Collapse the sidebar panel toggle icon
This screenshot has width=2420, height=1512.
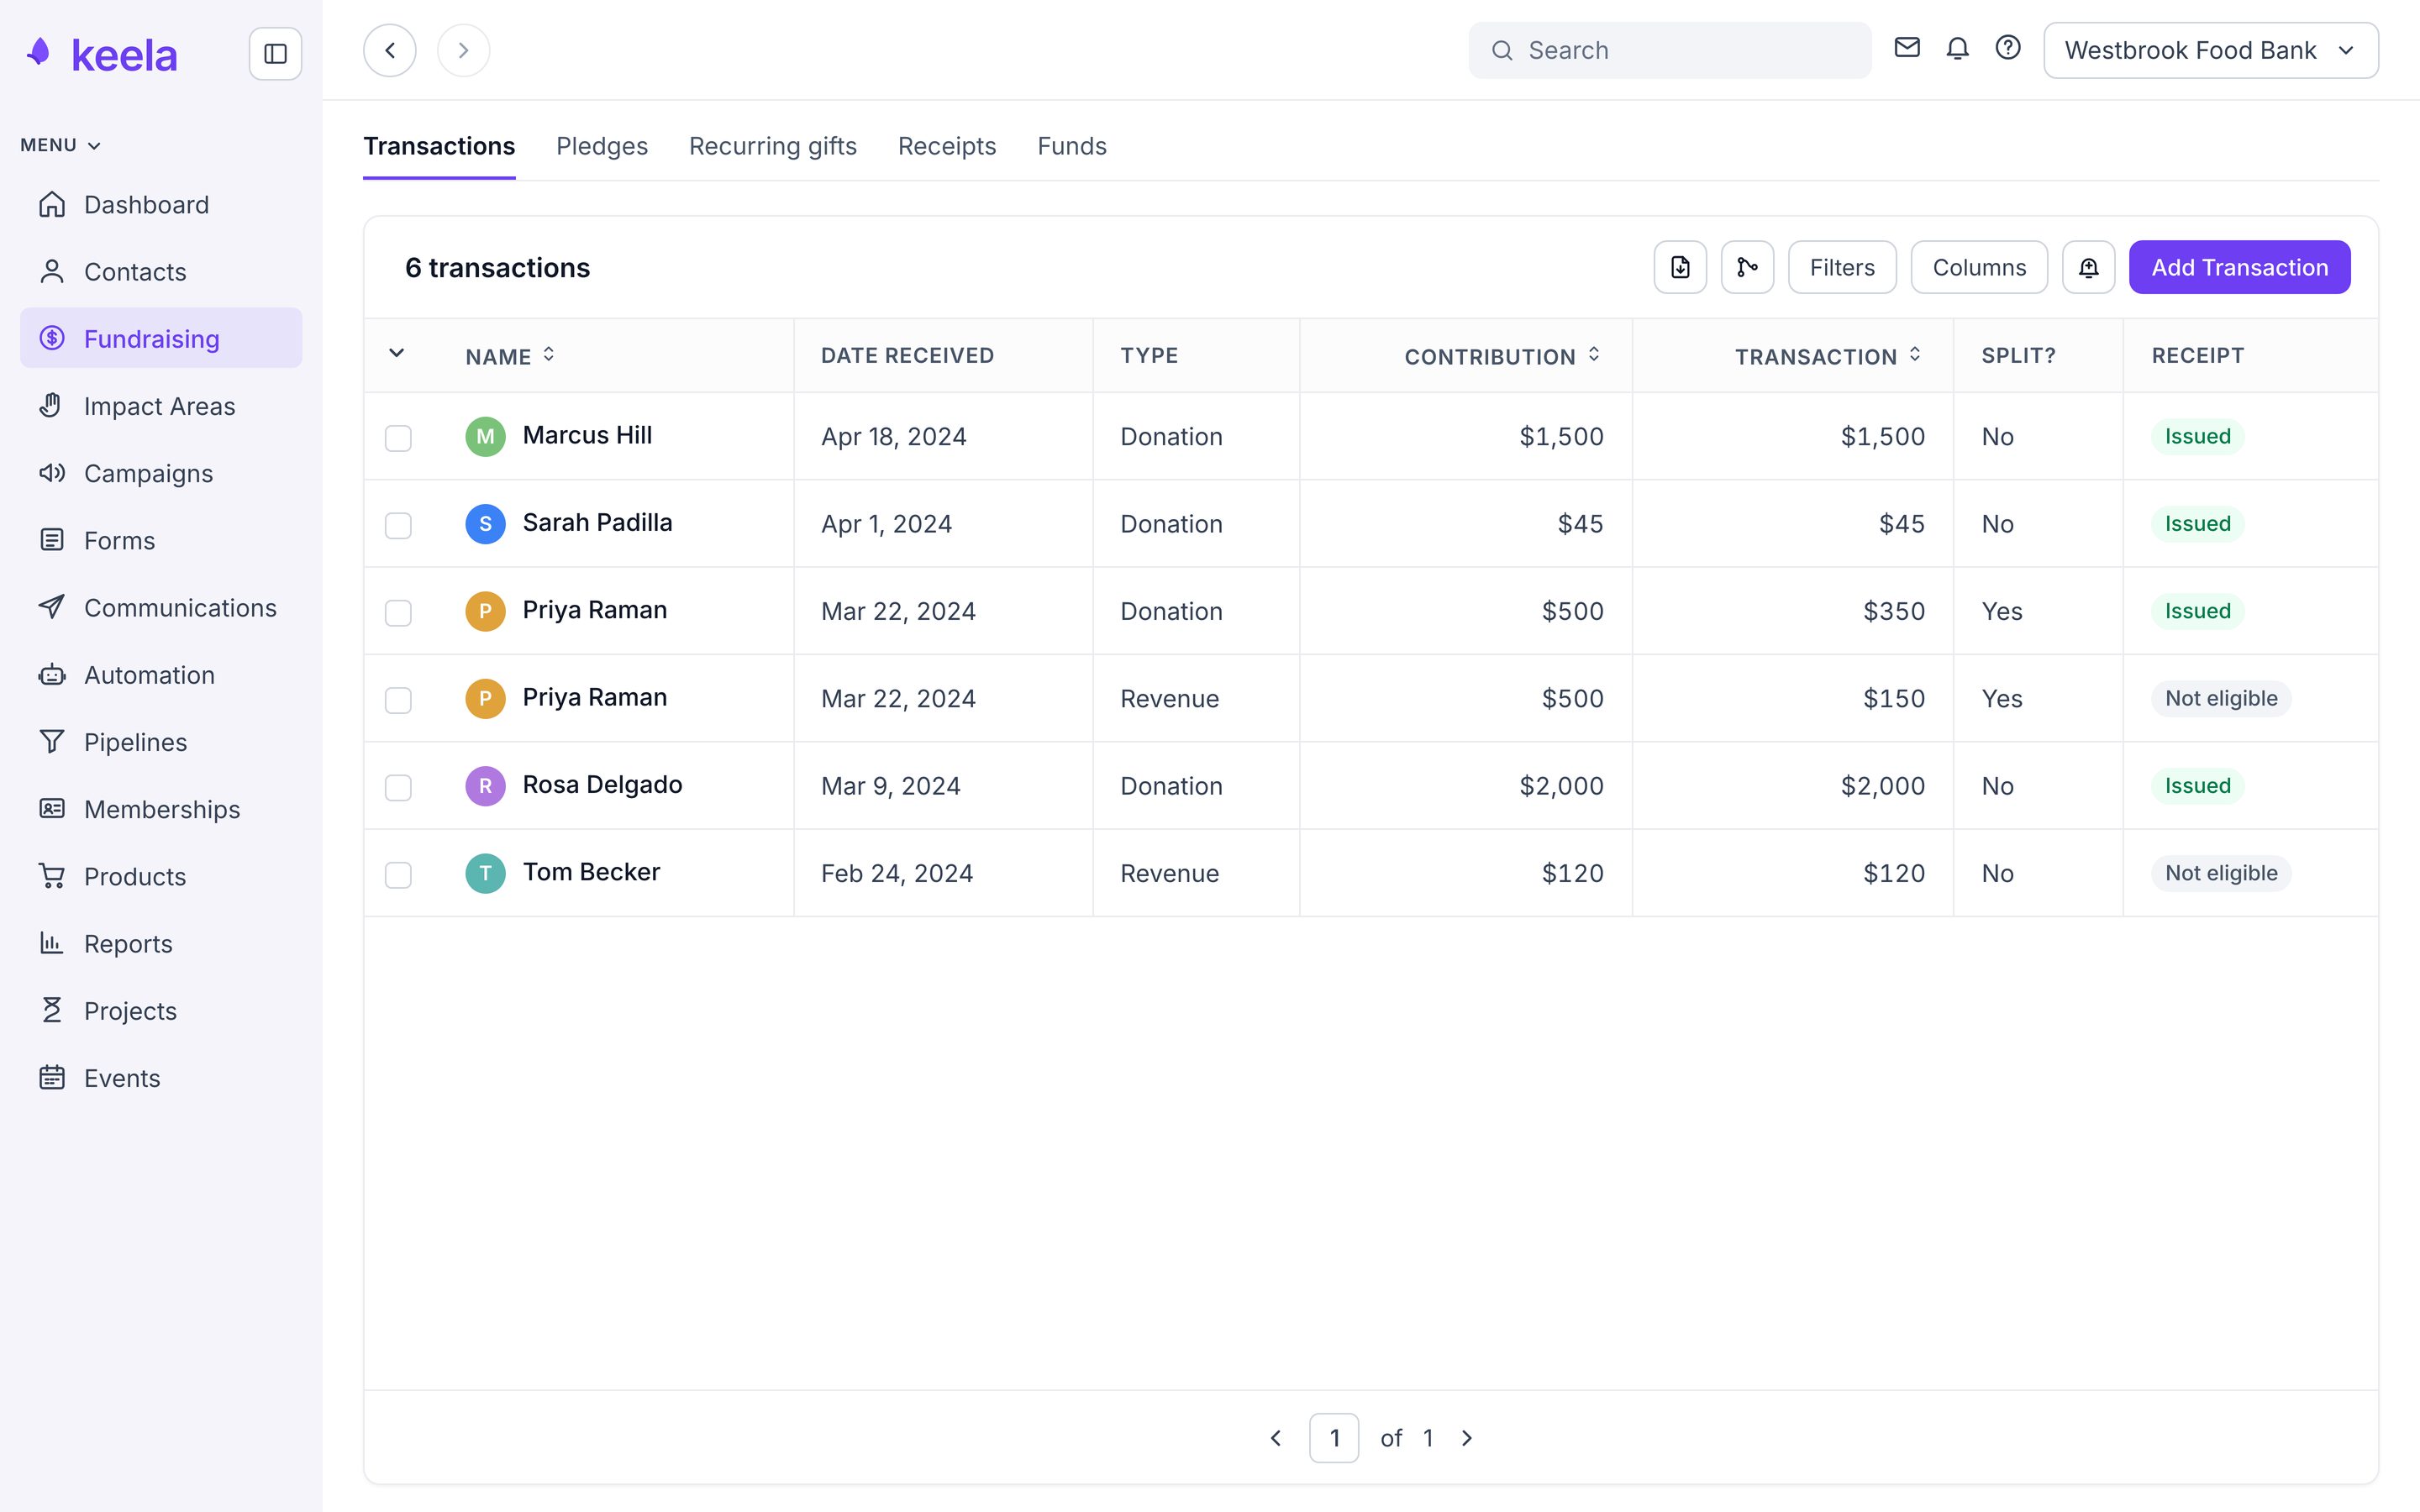[275, 53]
